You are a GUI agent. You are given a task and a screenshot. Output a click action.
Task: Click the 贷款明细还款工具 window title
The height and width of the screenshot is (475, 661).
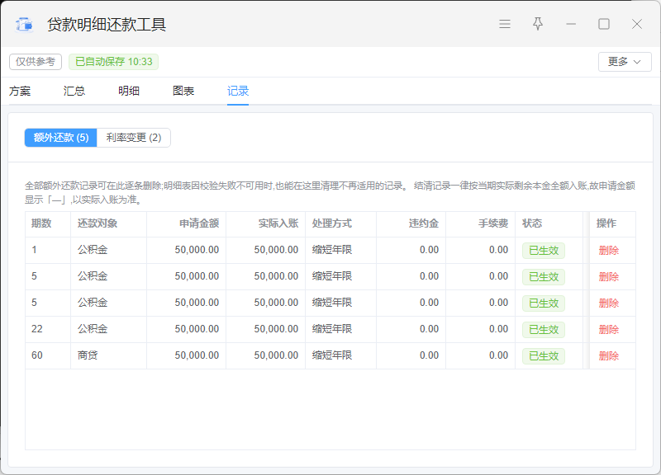(x=107, y=25)
